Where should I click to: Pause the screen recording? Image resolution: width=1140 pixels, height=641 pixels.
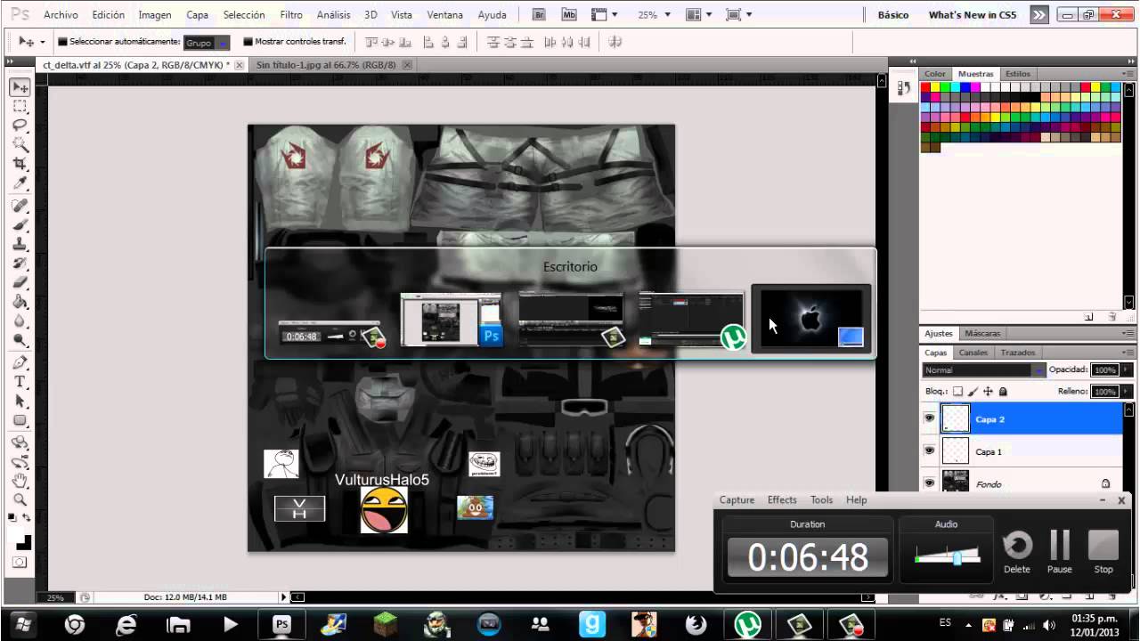point(1060,552)
